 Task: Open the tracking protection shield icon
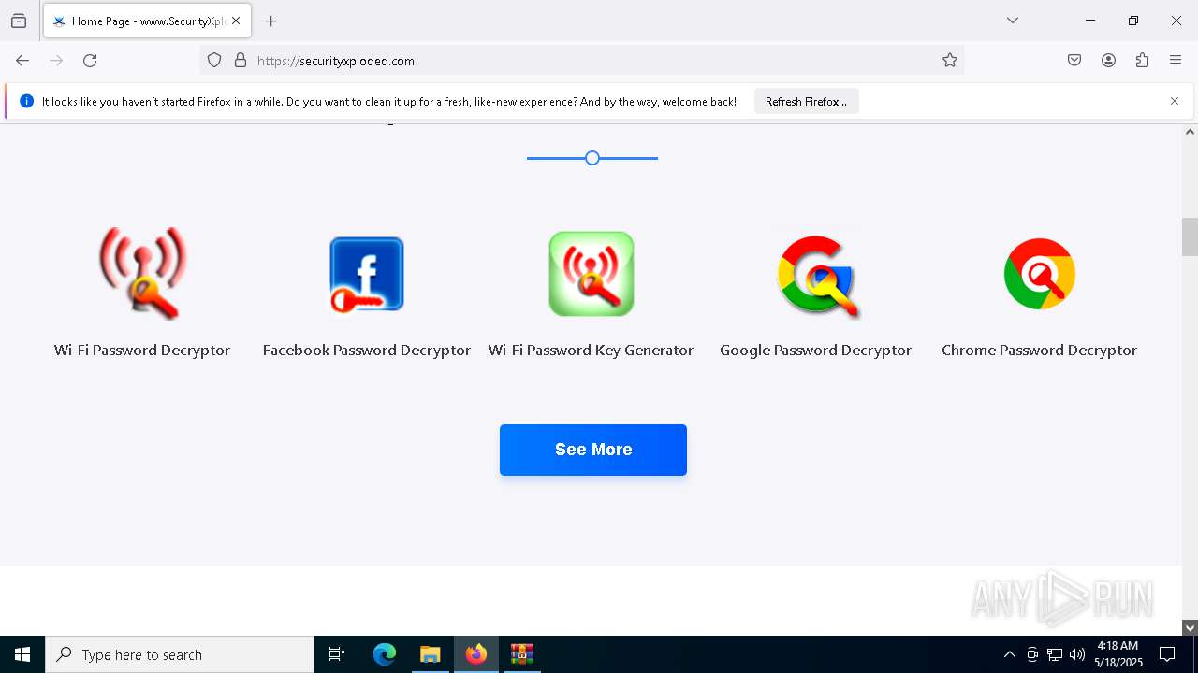(x=214, y=61)
